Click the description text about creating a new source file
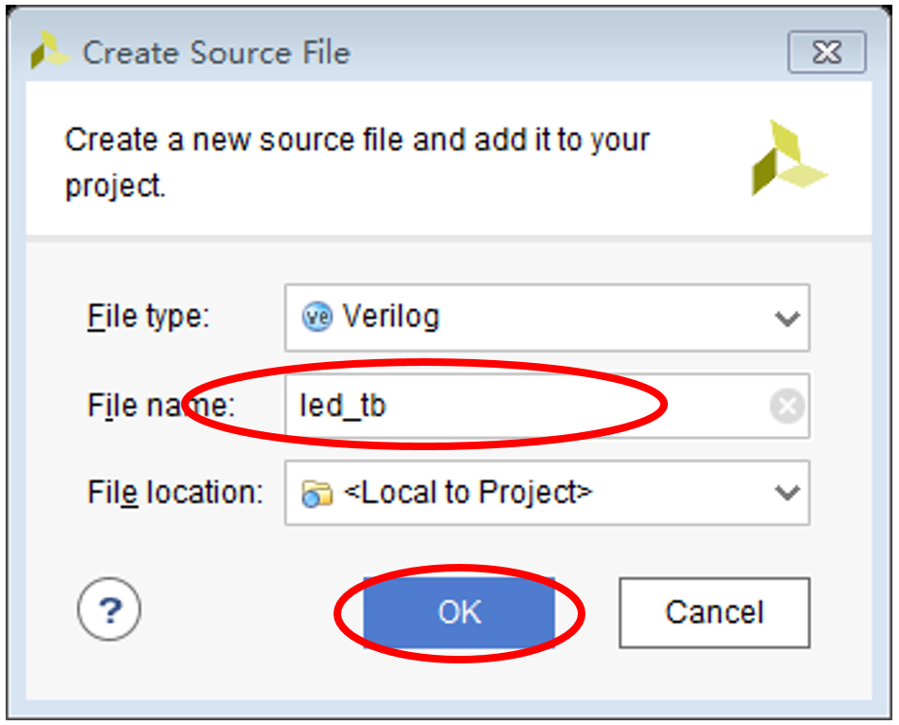The height and width of the screenshot is (725, 899). coord(357,162)
